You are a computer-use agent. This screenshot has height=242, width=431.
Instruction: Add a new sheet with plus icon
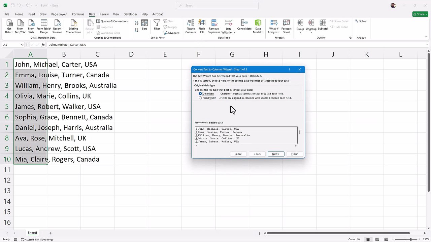click(x=51, y=233)
